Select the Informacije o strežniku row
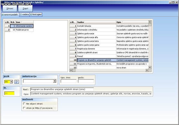The height and width of the screenshot is (125, 179). click(x=109, y=30)
